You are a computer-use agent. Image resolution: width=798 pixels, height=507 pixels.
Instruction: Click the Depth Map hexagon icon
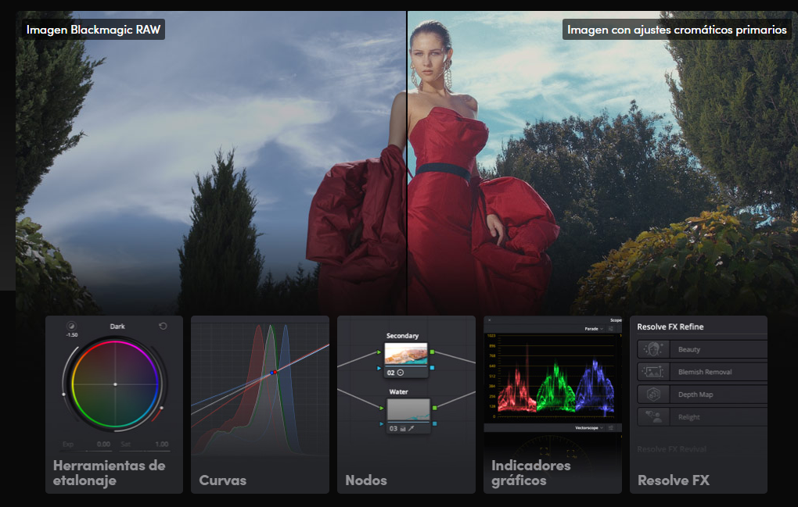pos(653,394)
